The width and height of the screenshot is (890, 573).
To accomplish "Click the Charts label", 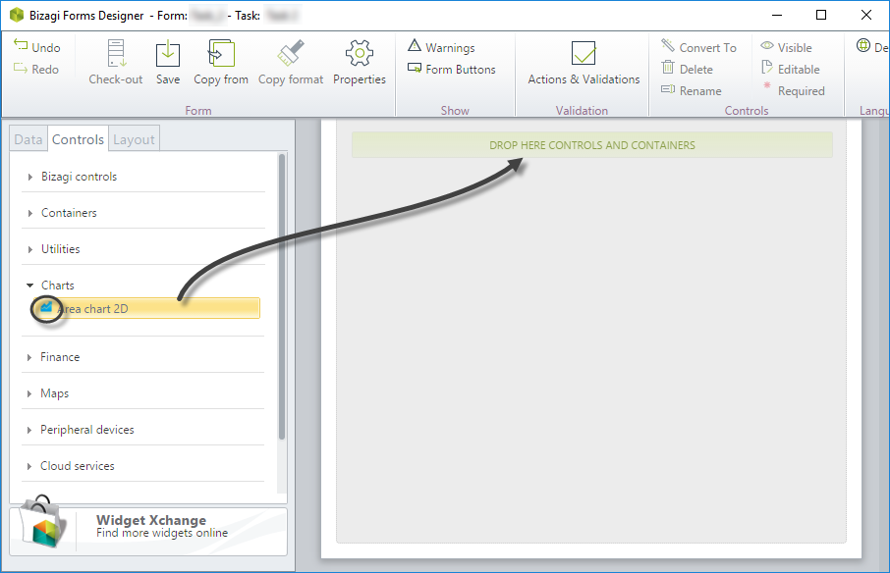I will [x=57, y=286].
